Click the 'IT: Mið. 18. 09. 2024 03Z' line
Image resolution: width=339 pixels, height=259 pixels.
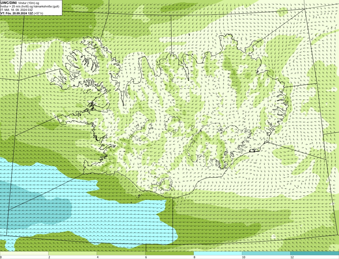tap(17, 10)
